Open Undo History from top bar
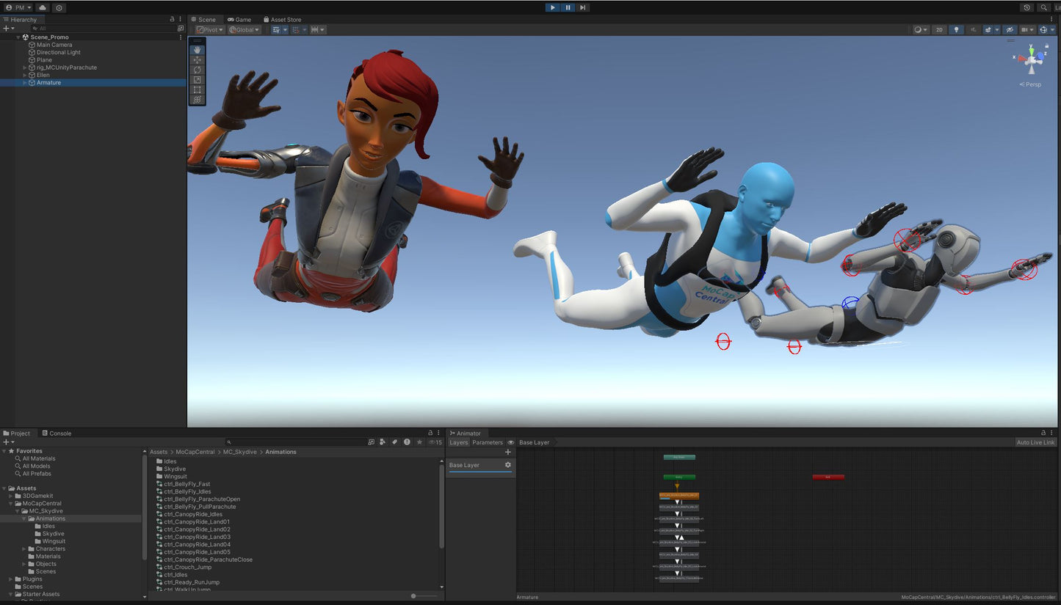This screenshot has width=1061, height=605. point(1027,7)
